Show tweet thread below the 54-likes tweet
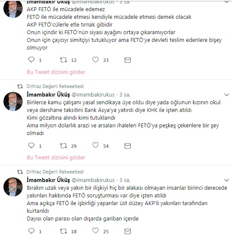 [56, 158]
